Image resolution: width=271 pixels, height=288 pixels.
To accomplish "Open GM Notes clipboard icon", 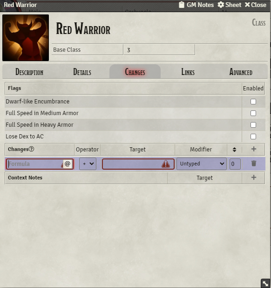I will click(182, 5).
